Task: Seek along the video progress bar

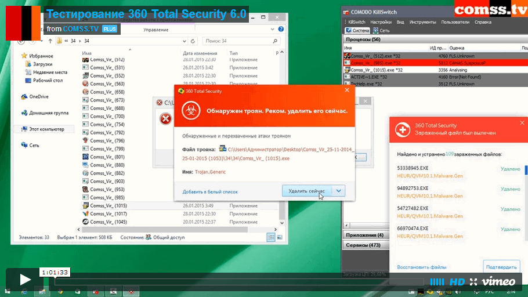Action: point(239,282)
